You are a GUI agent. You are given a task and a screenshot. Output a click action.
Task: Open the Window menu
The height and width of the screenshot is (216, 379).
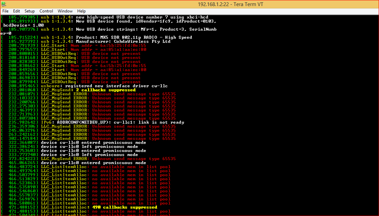point(65,11)
